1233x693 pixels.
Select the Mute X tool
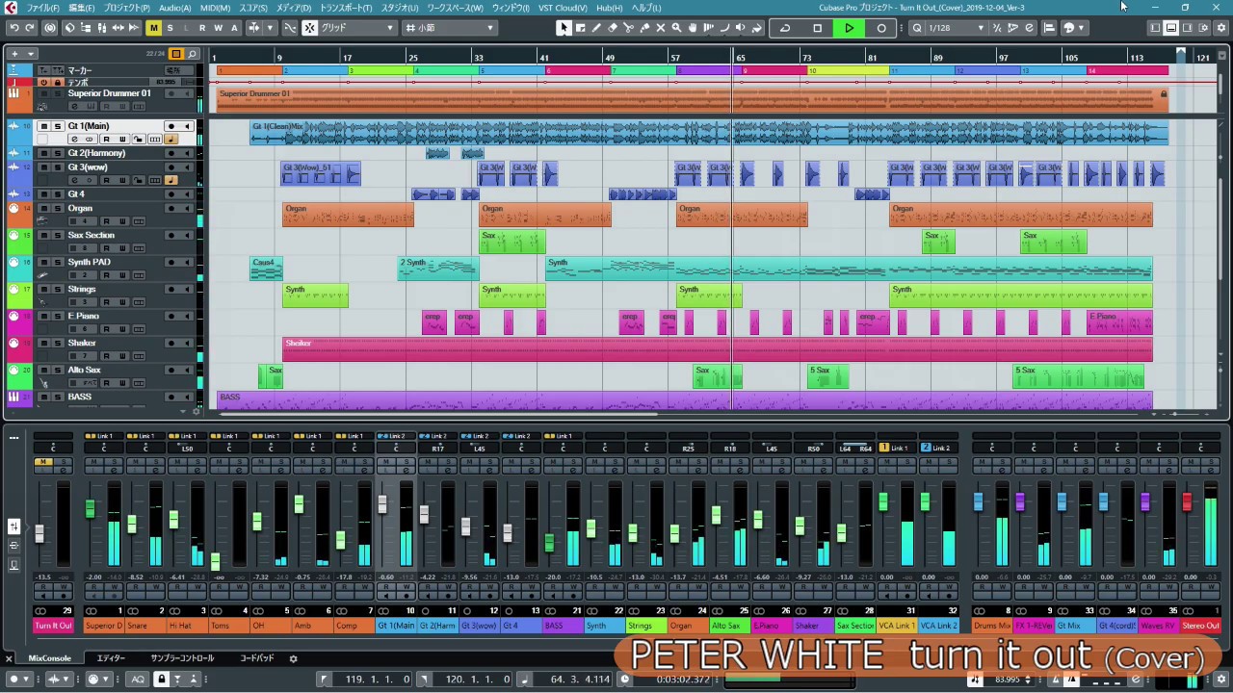(661, 28)
